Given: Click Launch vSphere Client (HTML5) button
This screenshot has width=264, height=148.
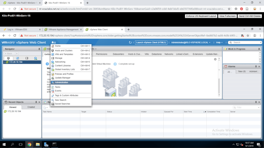Looking at the screenshot, I should (x=151, y=42).
